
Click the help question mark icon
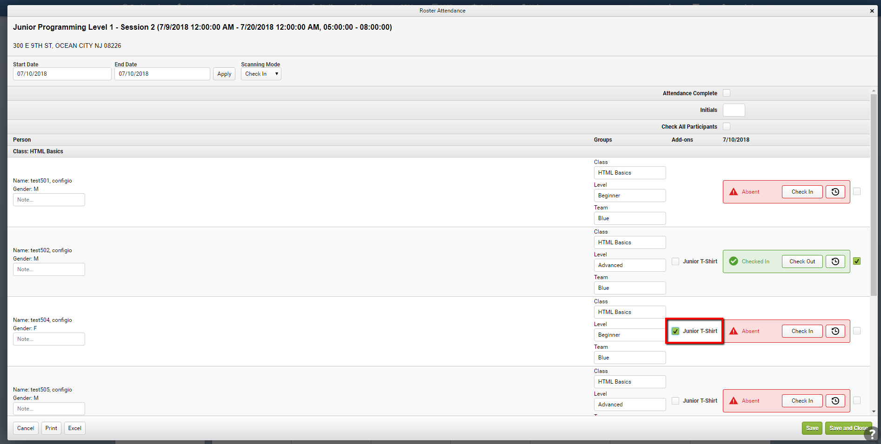point(872,434)
